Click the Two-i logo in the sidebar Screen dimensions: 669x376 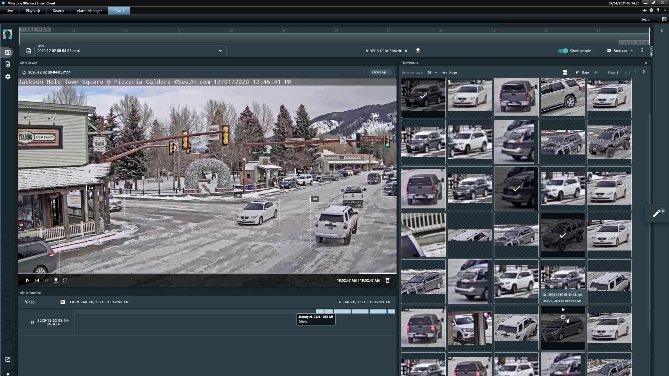coord(8,34)
